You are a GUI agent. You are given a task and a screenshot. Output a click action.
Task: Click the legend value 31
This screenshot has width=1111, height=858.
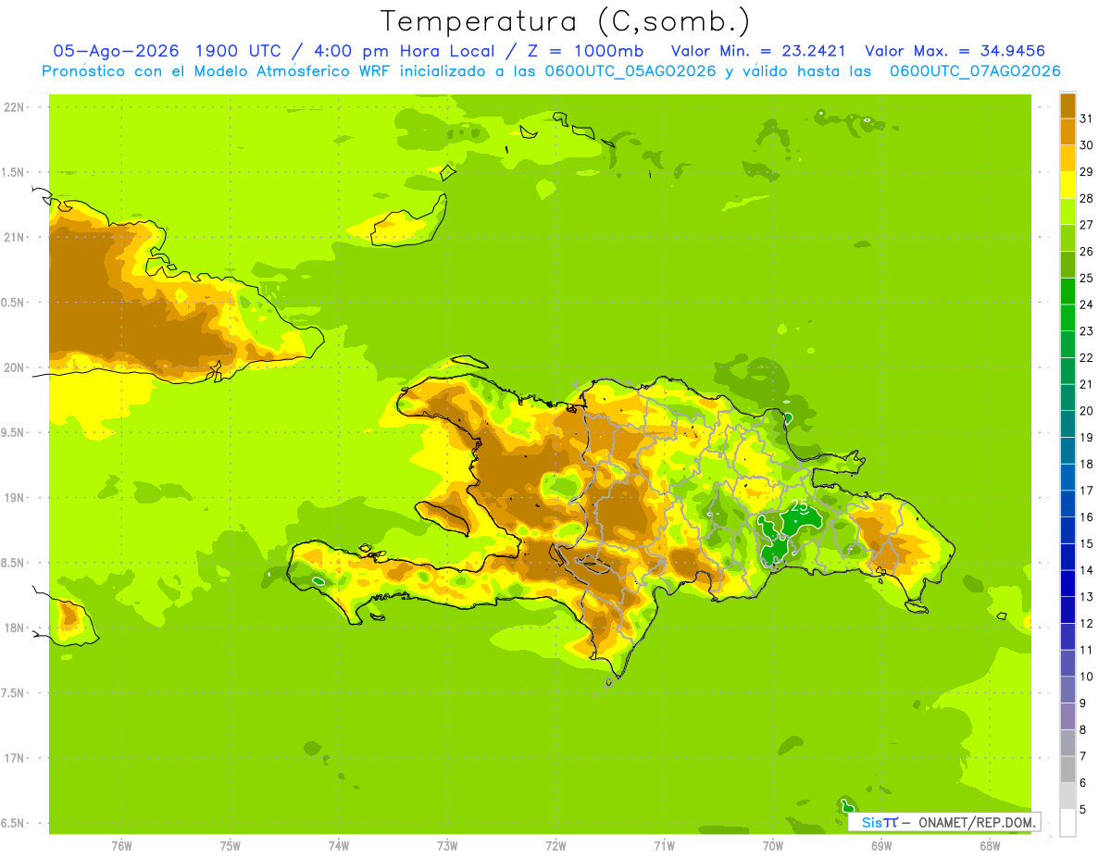pyautogui.click(x=1086, y=118)
